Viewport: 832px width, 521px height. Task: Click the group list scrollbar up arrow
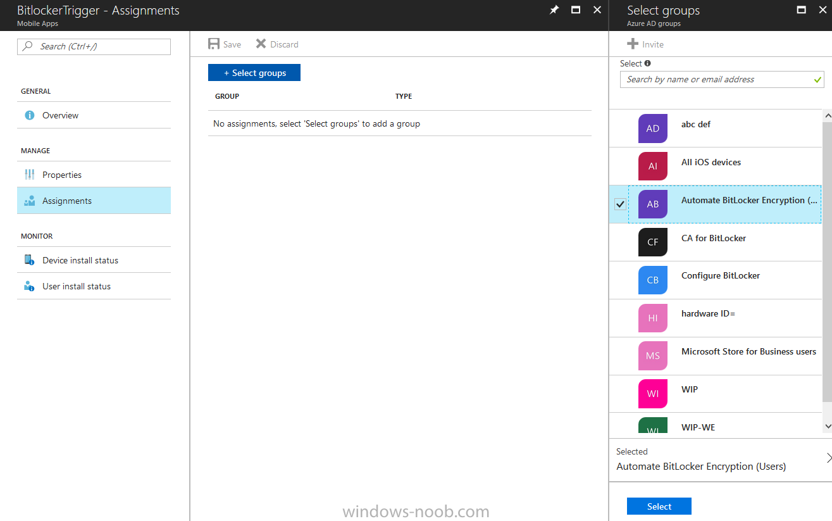(828, 115)
